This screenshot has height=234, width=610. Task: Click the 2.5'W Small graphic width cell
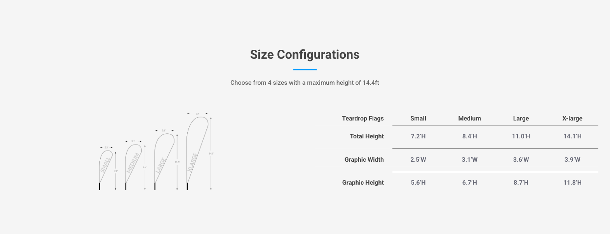click(418, 160)
